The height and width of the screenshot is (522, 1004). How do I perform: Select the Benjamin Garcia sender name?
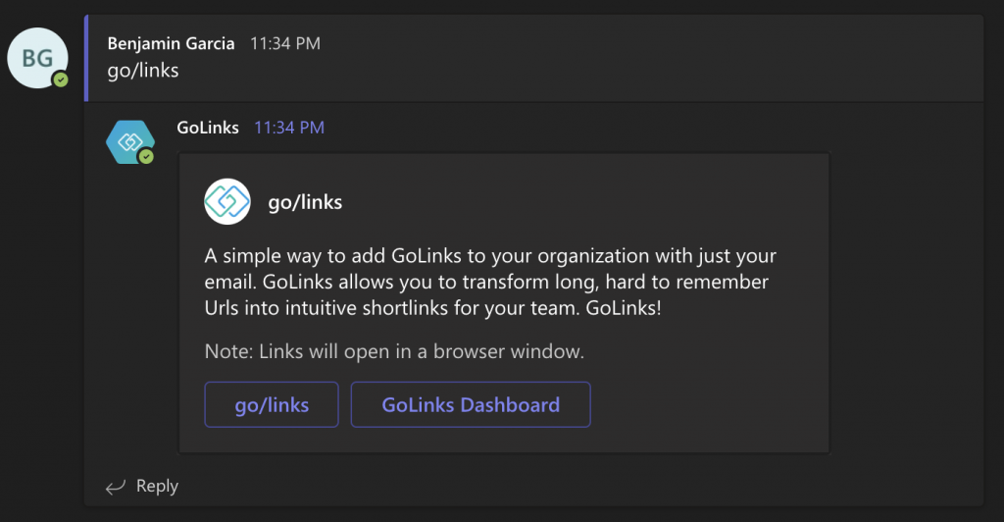click(x=171, y=43)
